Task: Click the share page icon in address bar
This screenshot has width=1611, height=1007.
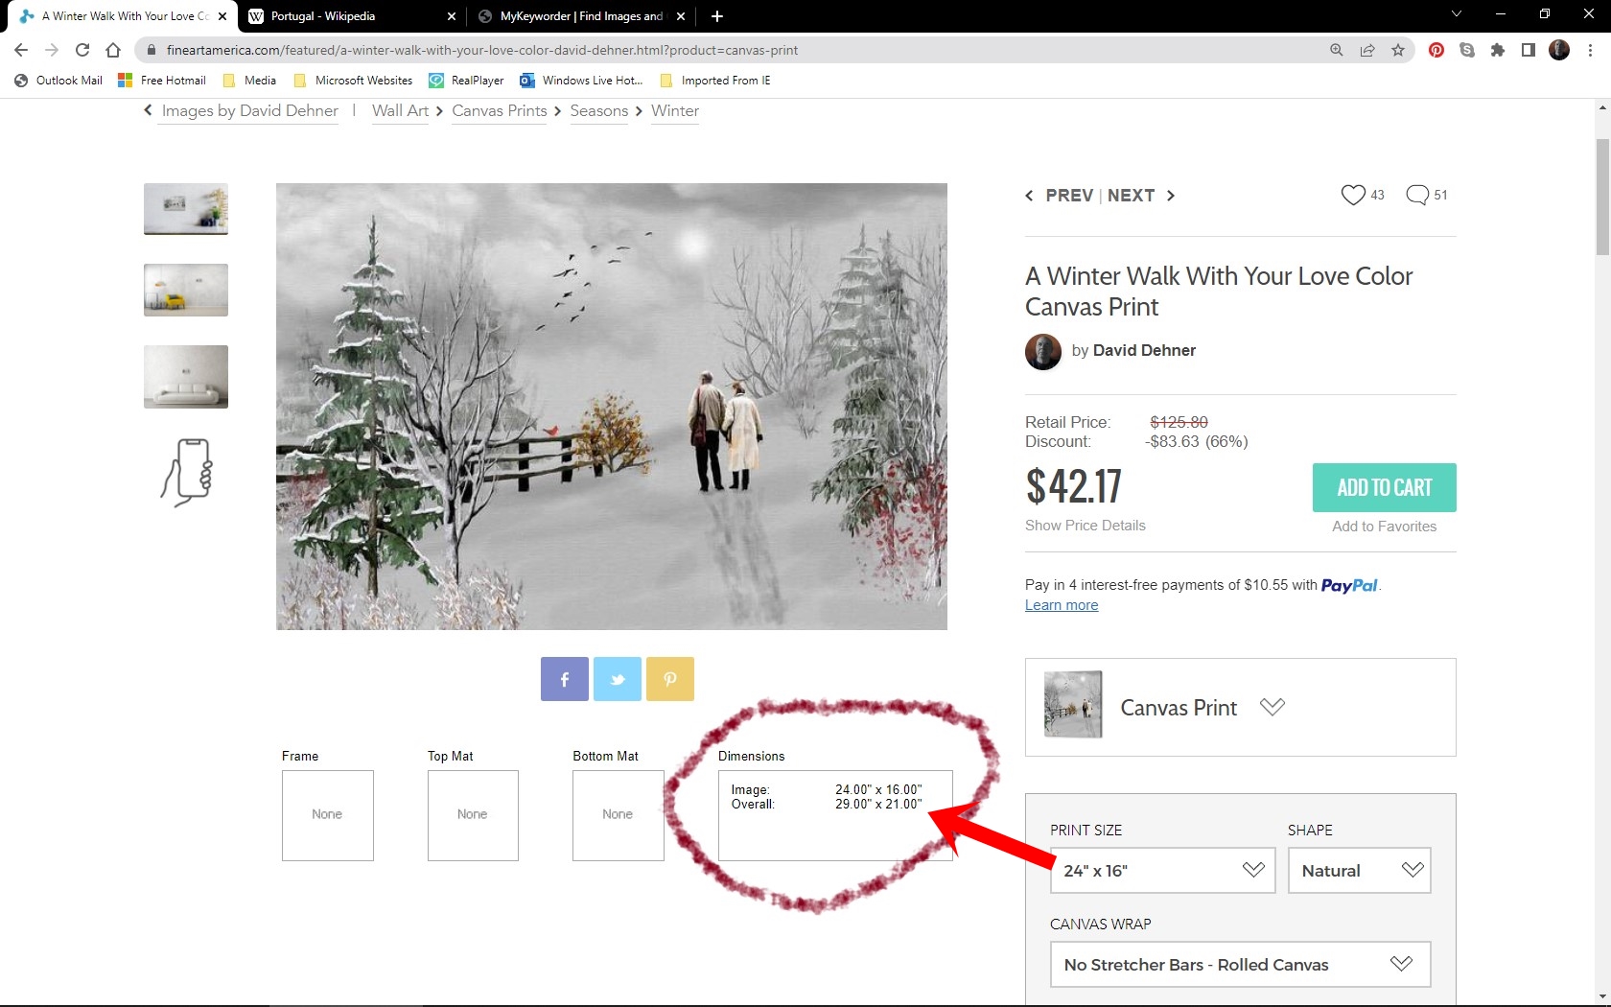Action: pyautogui.click(x=1367, y=50)
